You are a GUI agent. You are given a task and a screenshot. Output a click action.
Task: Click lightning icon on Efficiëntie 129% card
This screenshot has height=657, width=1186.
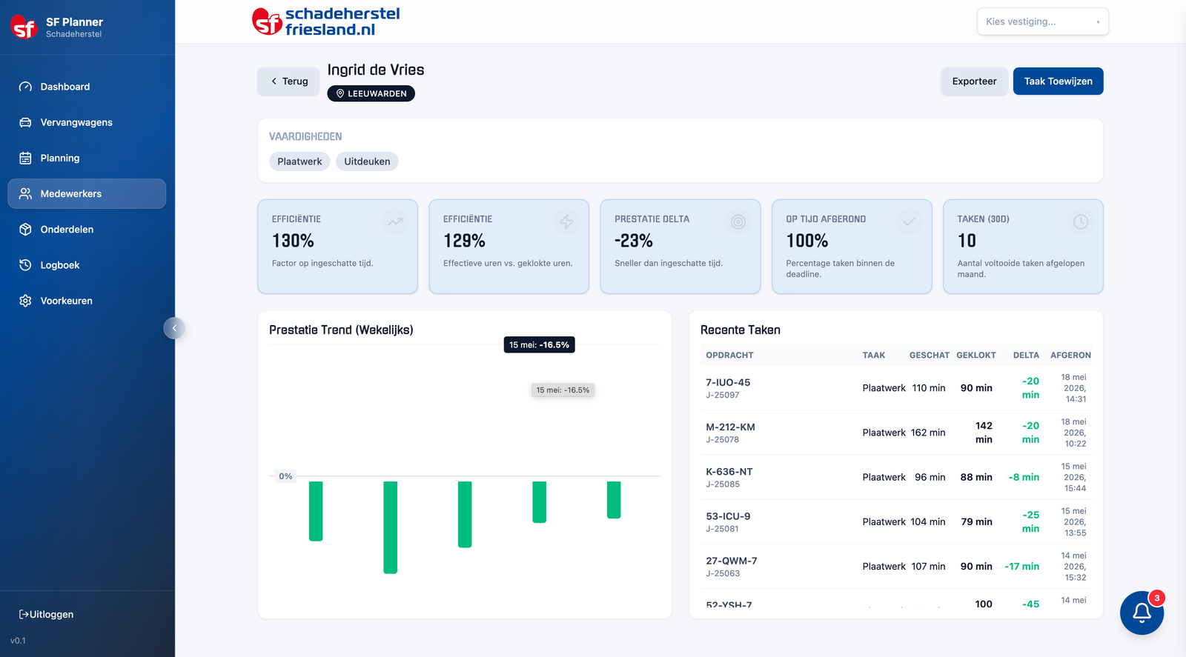(566, 221)
